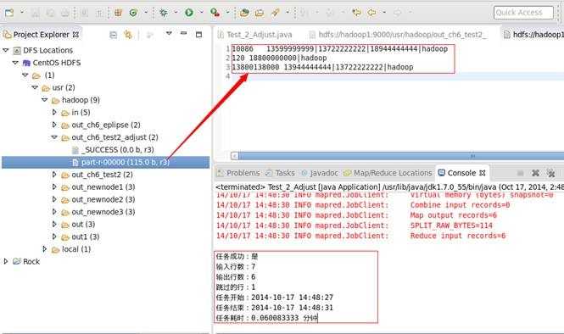Open the Run configurations dropdown arrow
Image resolution: width=564 pixels, height=334 pixels.
pyautogui.click(x=202, y=13)
